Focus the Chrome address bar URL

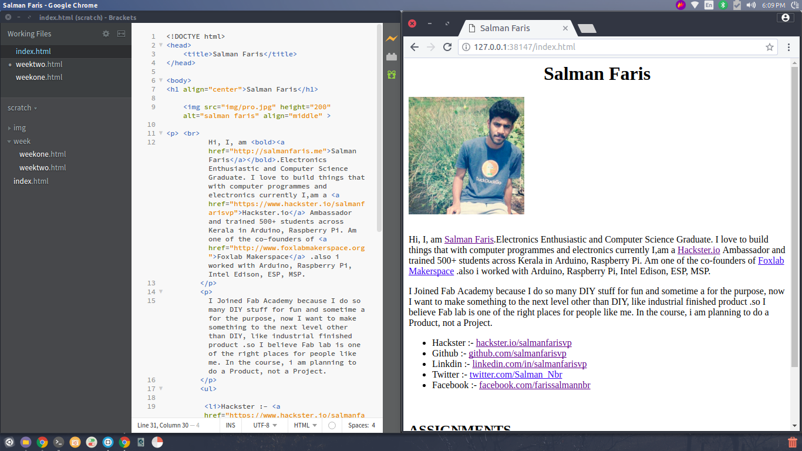pyautogui.click(x=618, y=47)
